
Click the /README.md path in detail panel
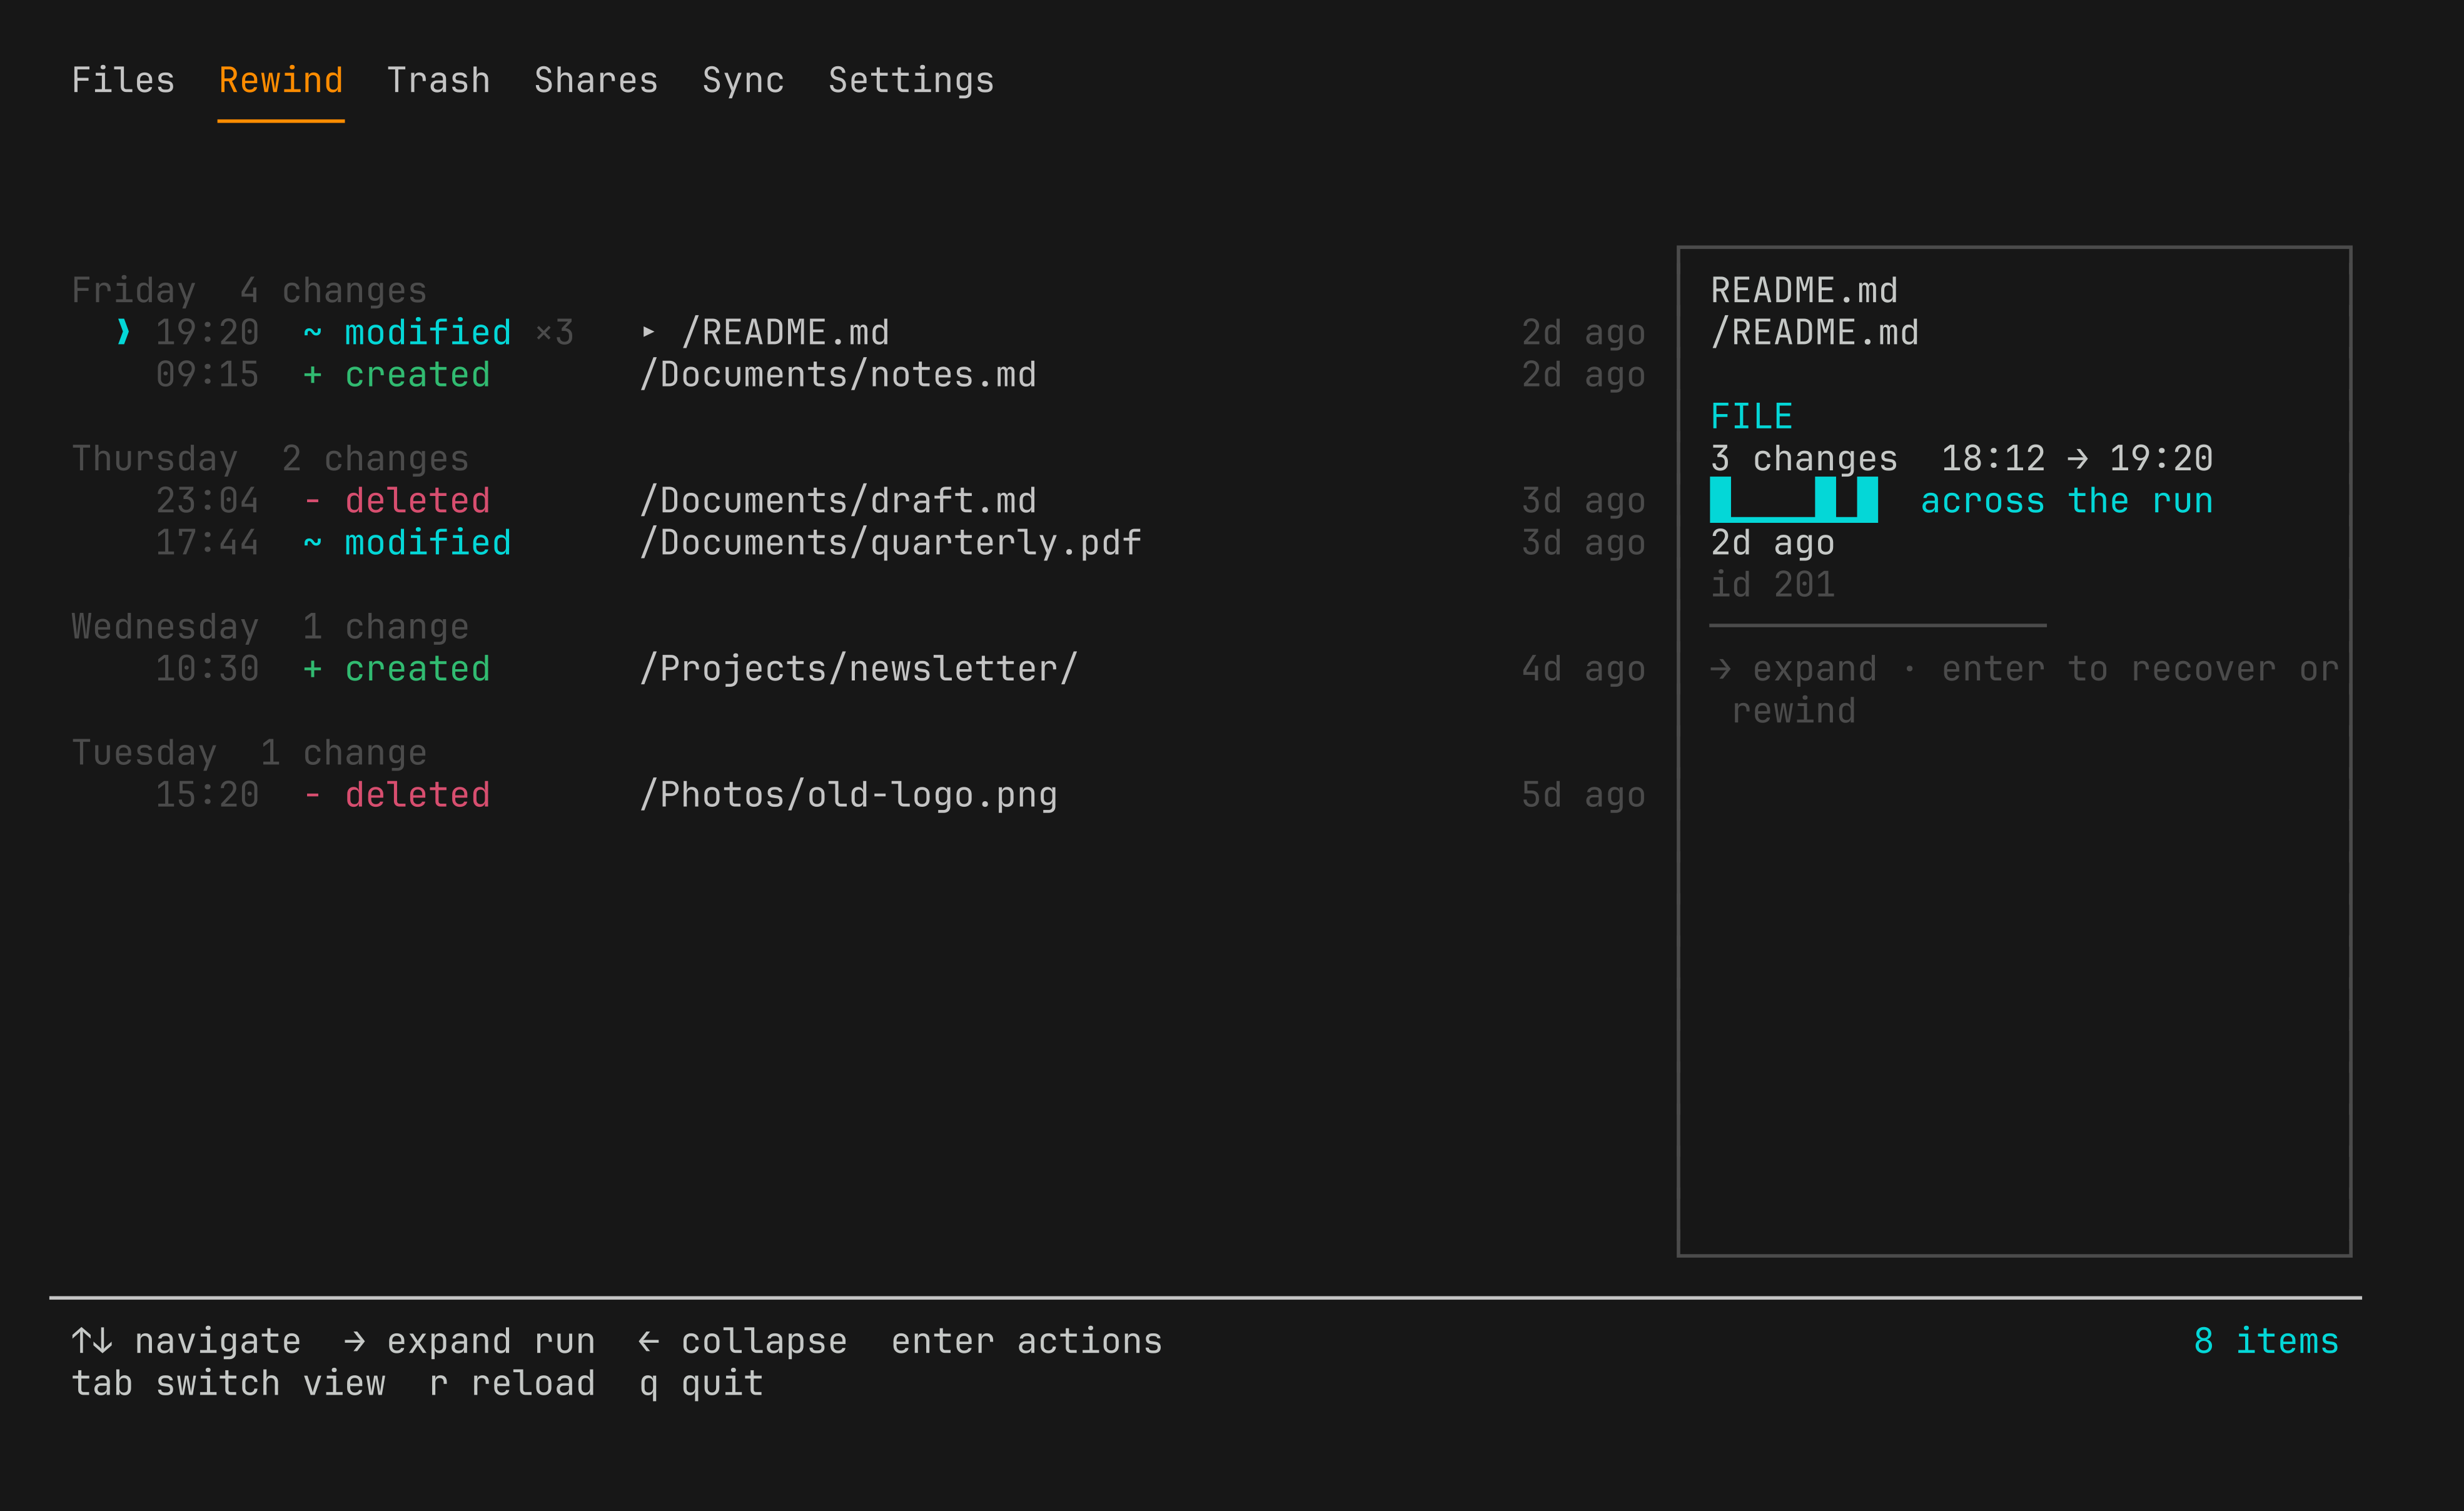coord(1815,332)
